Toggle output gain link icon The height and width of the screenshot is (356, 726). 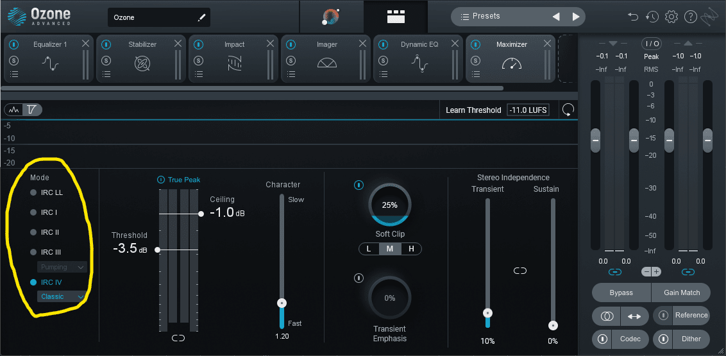point(688,272)
